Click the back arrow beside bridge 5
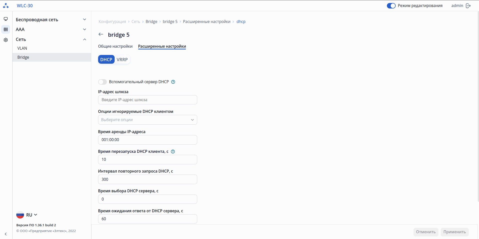Image resolution: width=479 pixels, height=239 pixels. [101, 34]
